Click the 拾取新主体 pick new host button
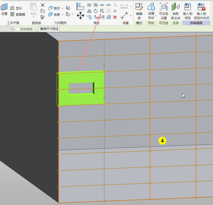The height and width of the screenshot is (205, 213). pyautogui.click(x=175, y=11)
